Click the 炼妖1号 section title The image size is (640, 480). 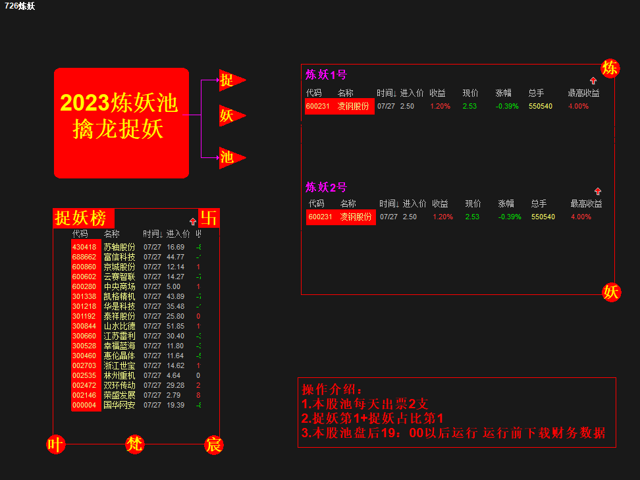click(326, 74)
